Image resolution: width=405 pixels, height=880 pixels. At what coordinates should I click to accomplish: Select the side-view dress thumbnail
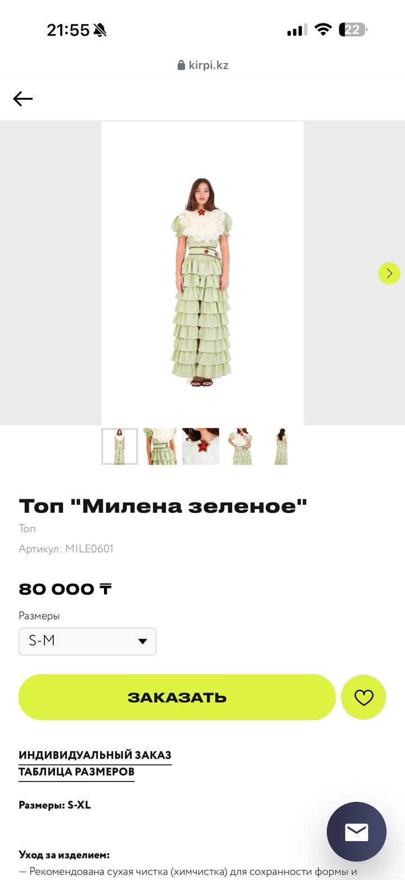point(282,447)
